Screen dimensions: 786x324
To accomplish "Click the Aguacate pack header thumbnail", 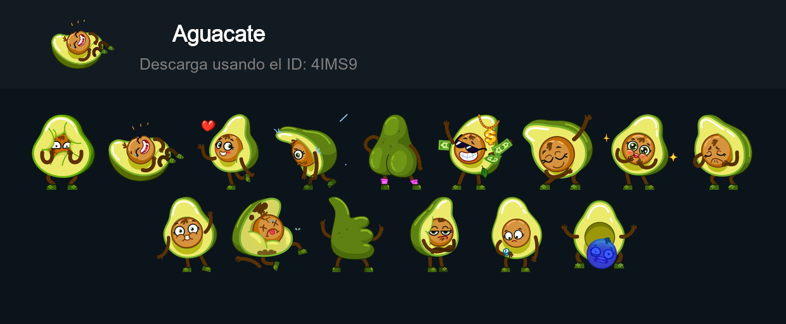I will 82,44.
